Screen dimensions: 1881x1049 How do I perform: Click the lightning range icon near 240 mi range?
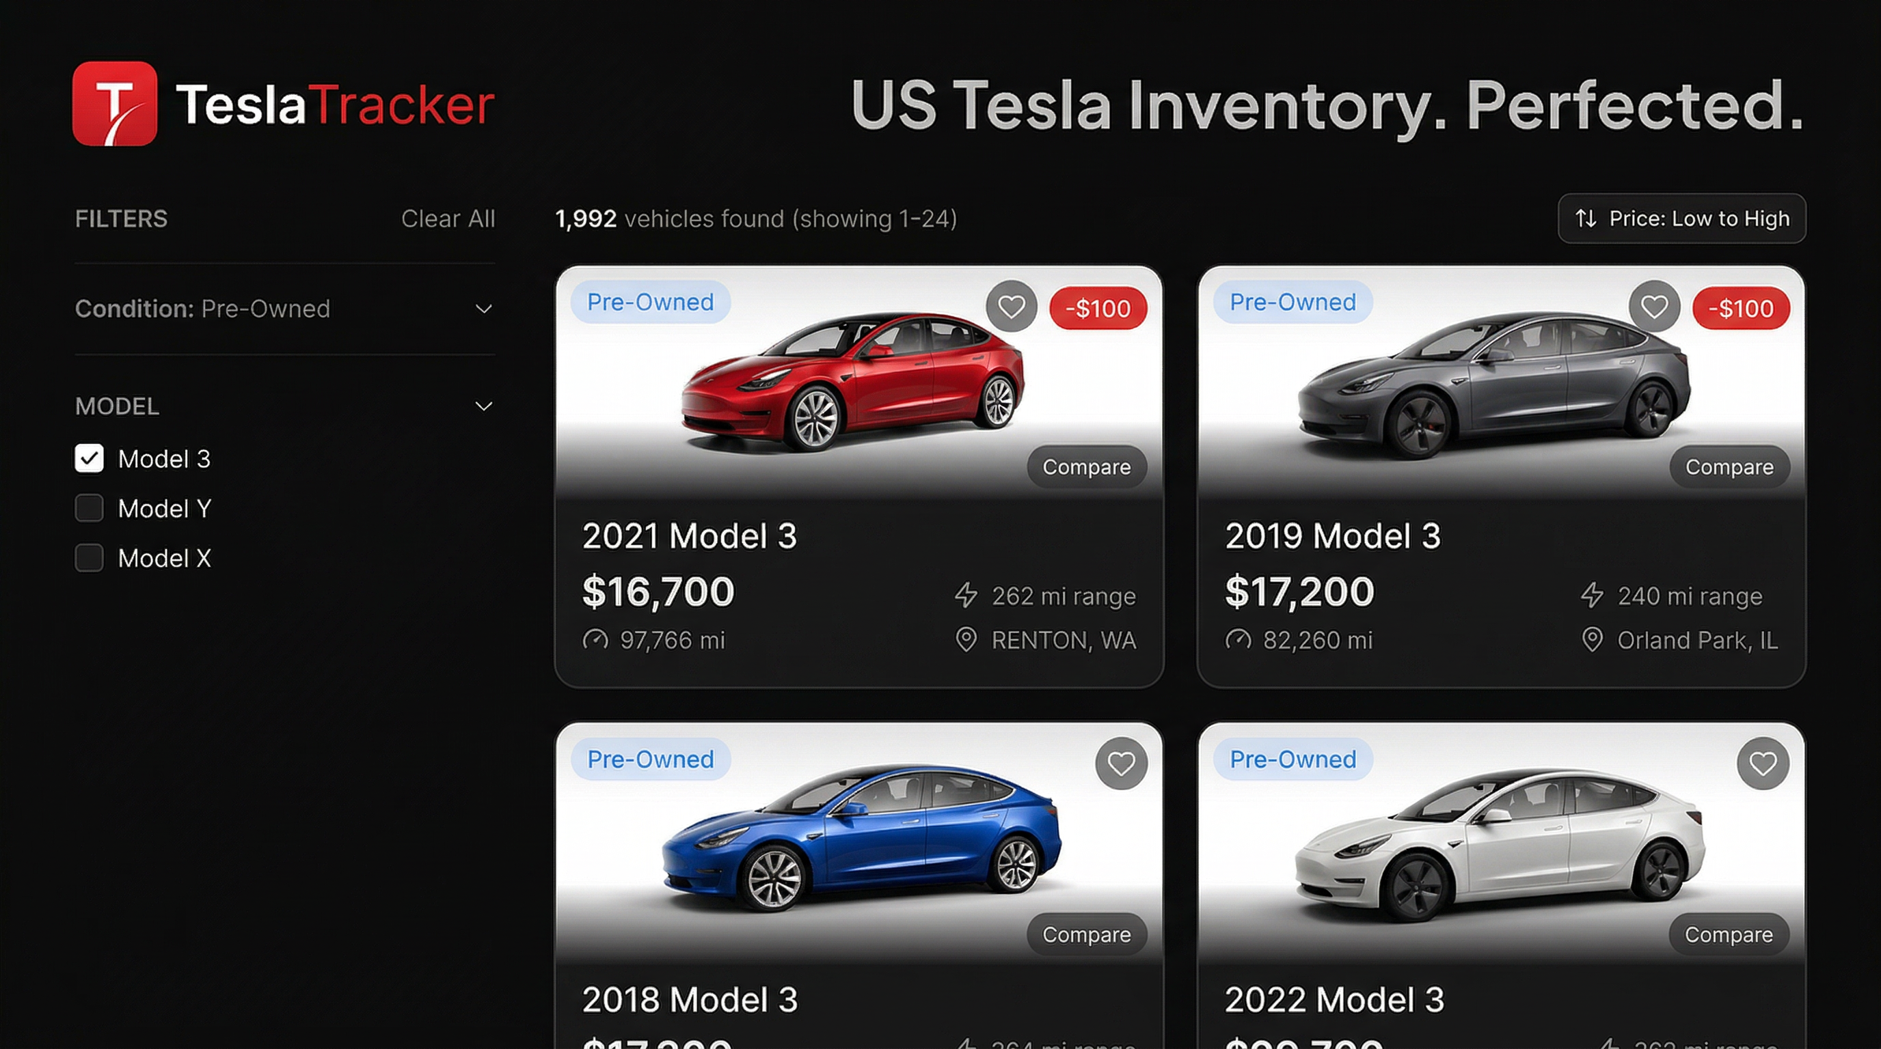click(x=1594, y=596)
